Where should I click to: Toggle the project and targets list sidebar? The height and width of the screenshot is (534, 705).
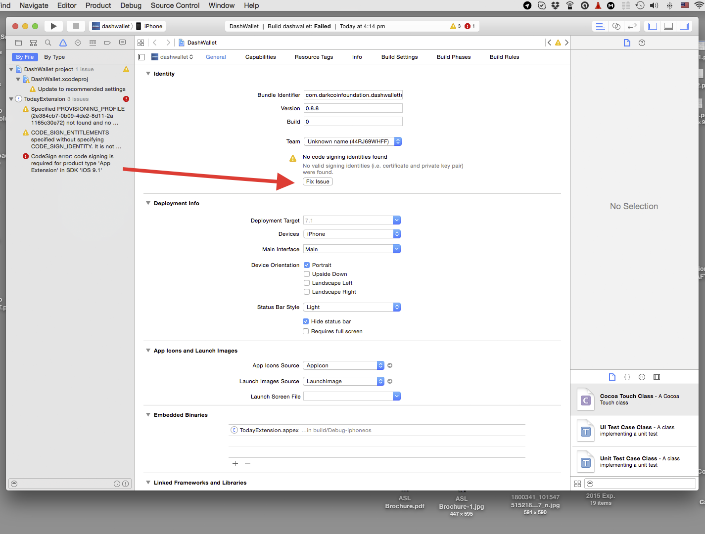pyautogui.click(x=141, y=57)
